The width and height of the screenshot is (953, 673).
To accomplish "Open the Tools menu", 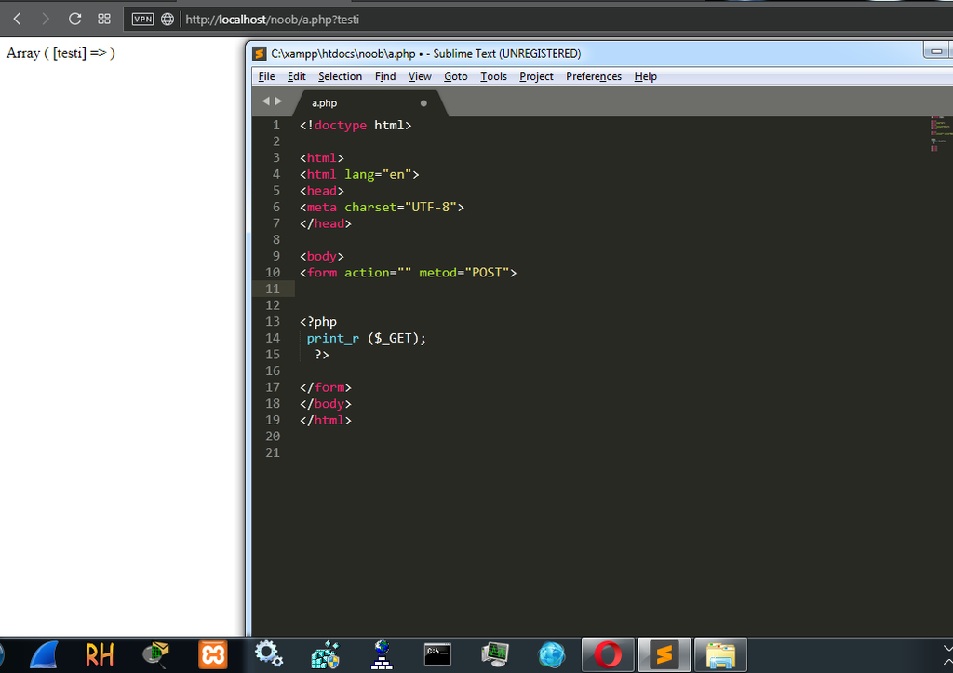I will (x=493, y=76).
